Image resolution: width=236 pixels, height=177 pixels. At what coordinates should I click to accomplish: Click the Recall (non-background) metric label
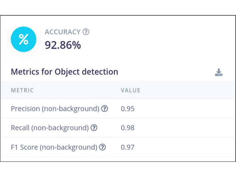pyautogui.click(x=50, y=128)
